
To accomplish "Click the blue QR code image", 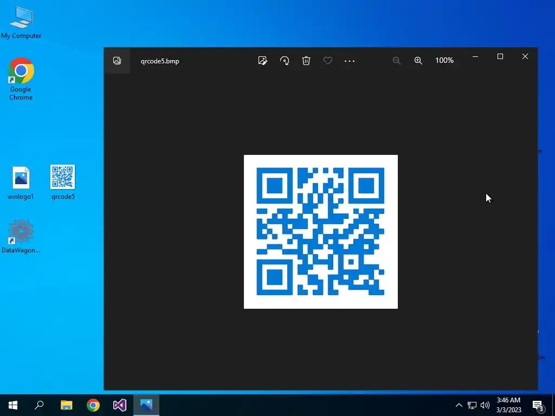I will pyautogui.click(x=321, y=232).
